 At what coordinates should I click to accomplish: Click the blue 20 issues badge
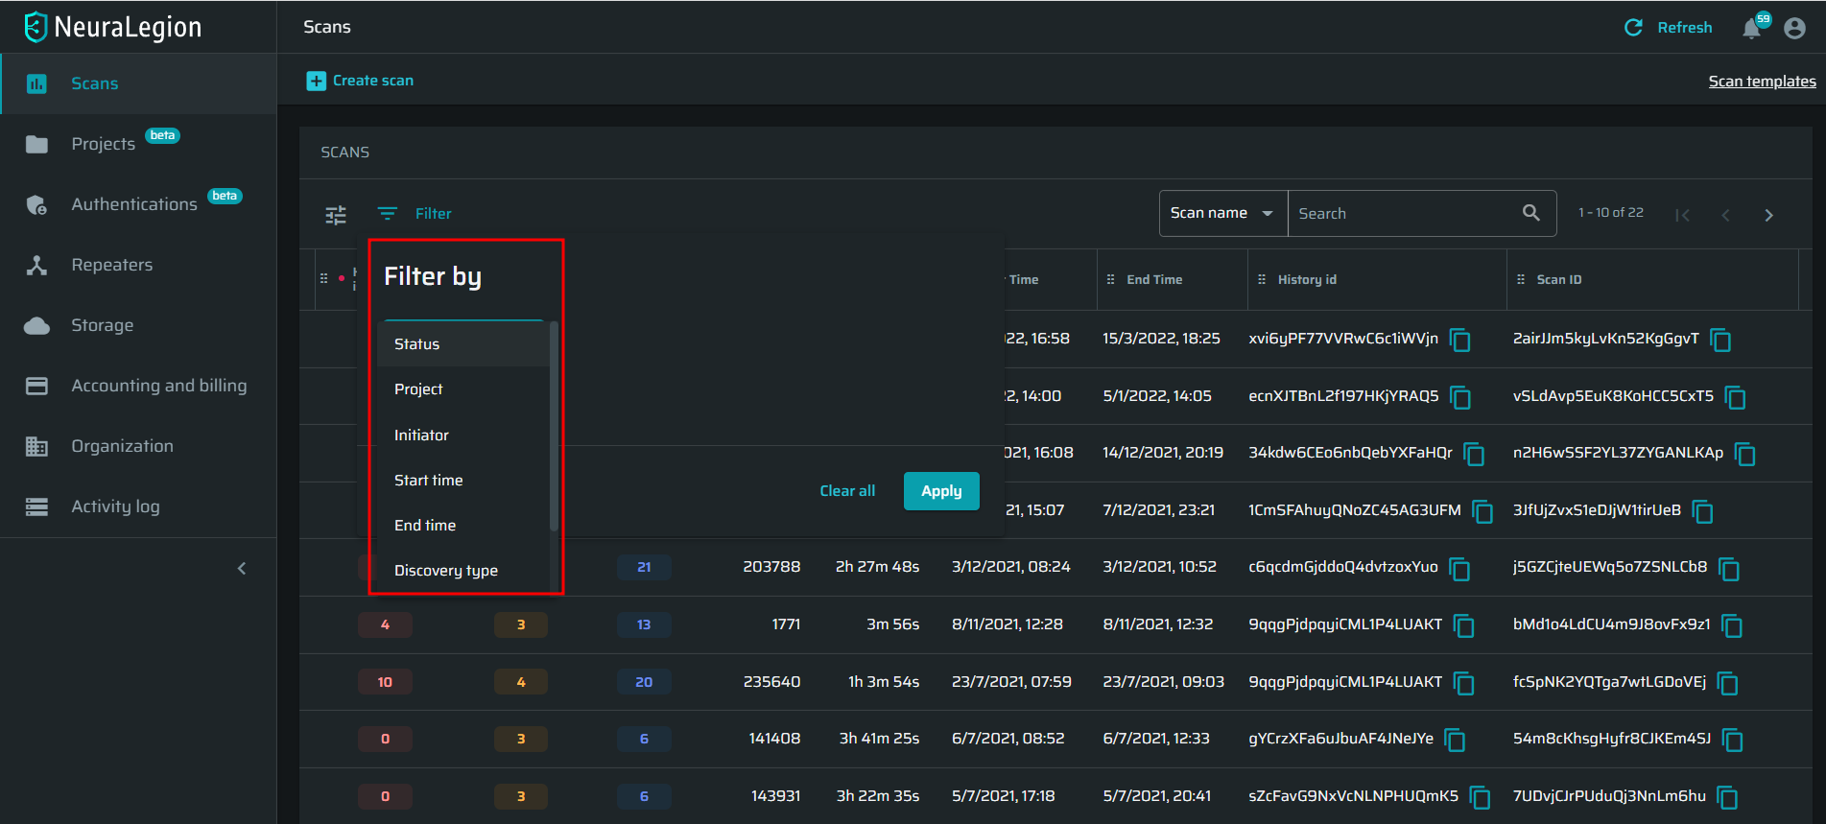(644, 682)
